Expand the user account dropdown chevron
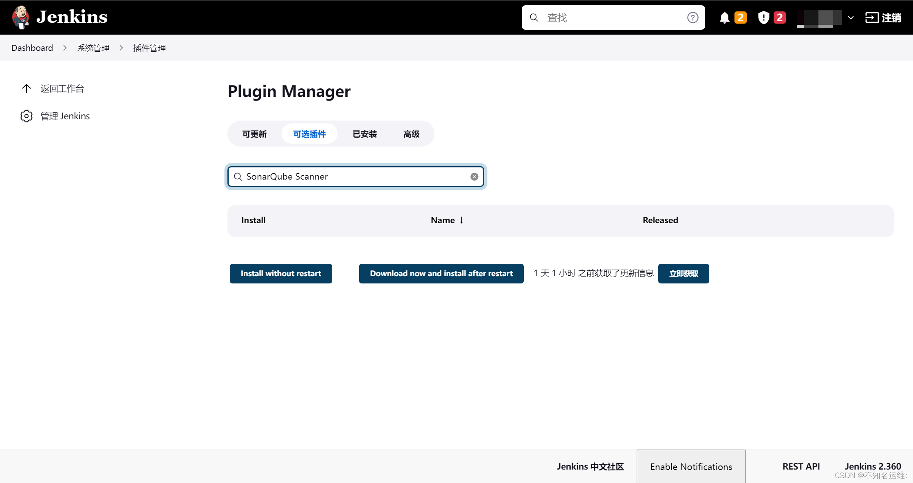The width and height of the screenshot is (913, 483). (850, 17)
